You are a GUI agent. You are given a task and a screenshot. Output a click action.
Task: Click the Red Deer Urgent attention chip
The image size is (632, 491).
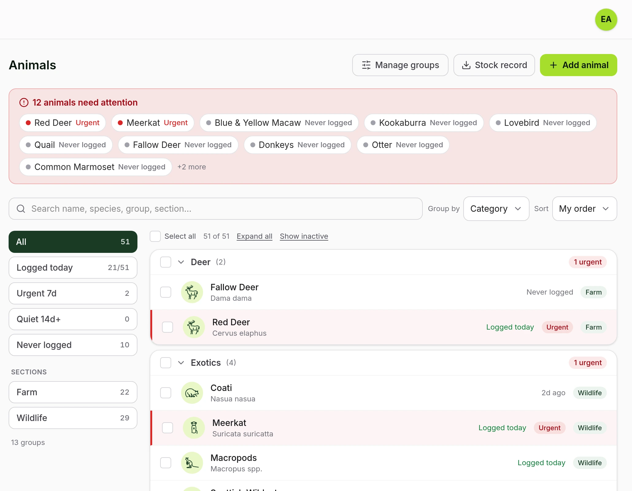(x=63, y=123)
